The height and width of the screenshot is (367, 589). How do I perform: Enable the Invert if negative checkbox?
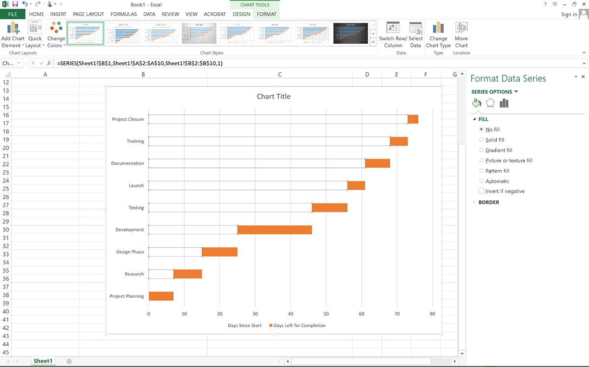click(x=482, y=191)
